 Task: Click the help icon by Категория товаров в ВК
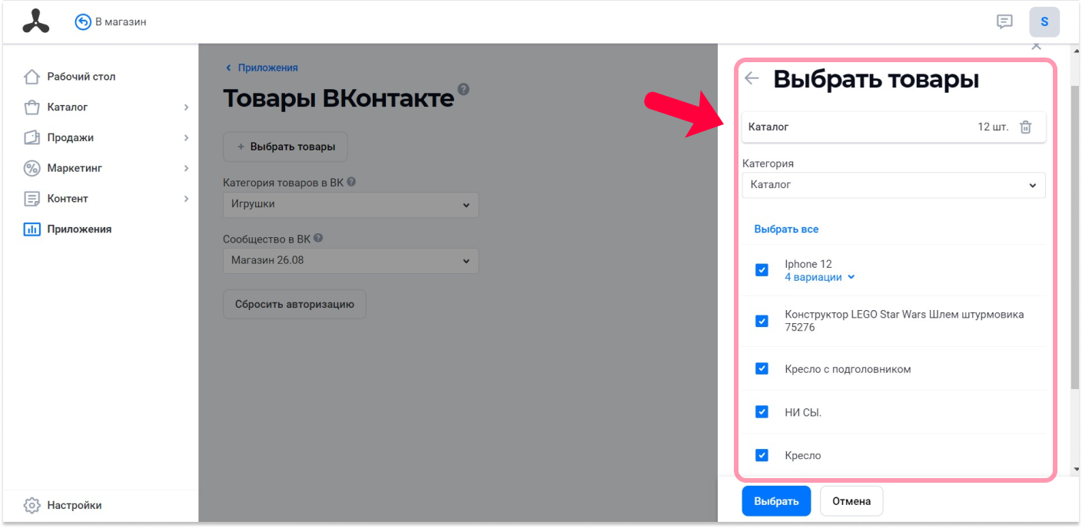[351, 182]
